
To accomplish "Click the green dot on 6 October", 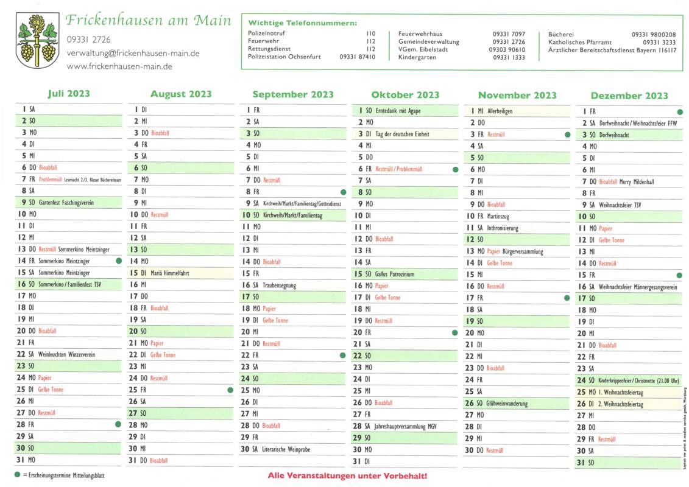I will (455, 169).
